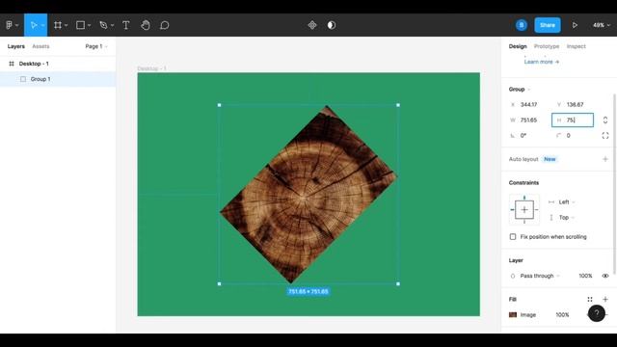Select the Group 1 layer row

click(x=58, y=79)
